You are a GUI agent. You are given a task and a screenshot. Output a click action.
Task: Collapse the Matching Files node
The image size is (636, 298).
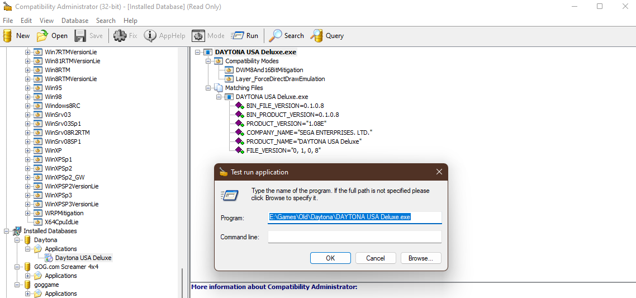click(208, 88)
